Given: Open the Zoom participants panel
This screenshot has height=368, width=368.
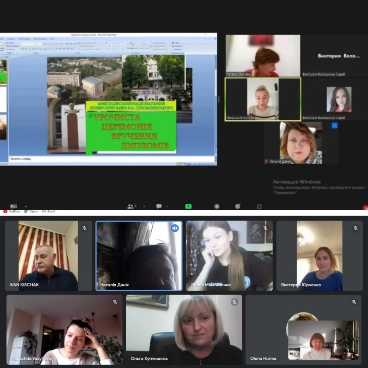Looking at the screenshot, I should point(131,206).
